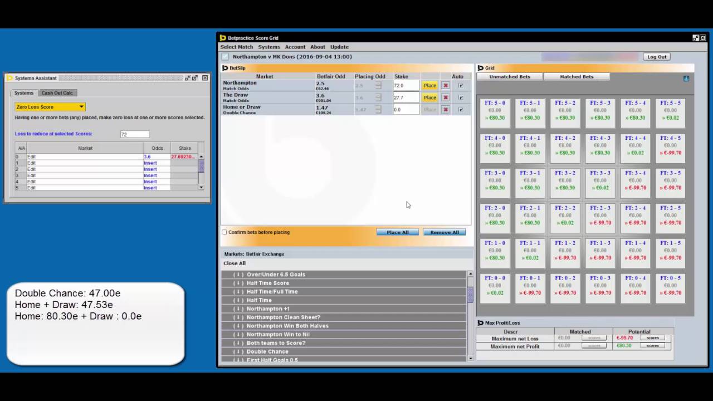Screen dimensions: 713x401
Task: Open the Account menu
Action: [x=295, y=47]
